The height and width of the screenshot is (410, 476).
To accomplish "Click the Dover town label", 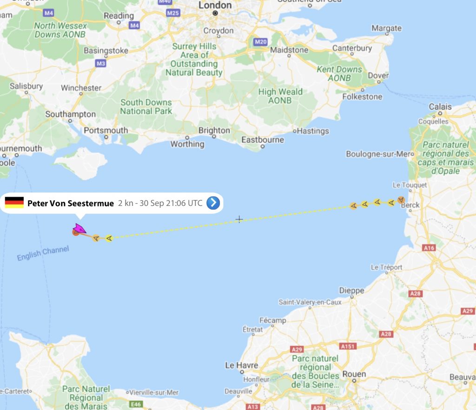I will pyautogui.click(x=378, y=75).
